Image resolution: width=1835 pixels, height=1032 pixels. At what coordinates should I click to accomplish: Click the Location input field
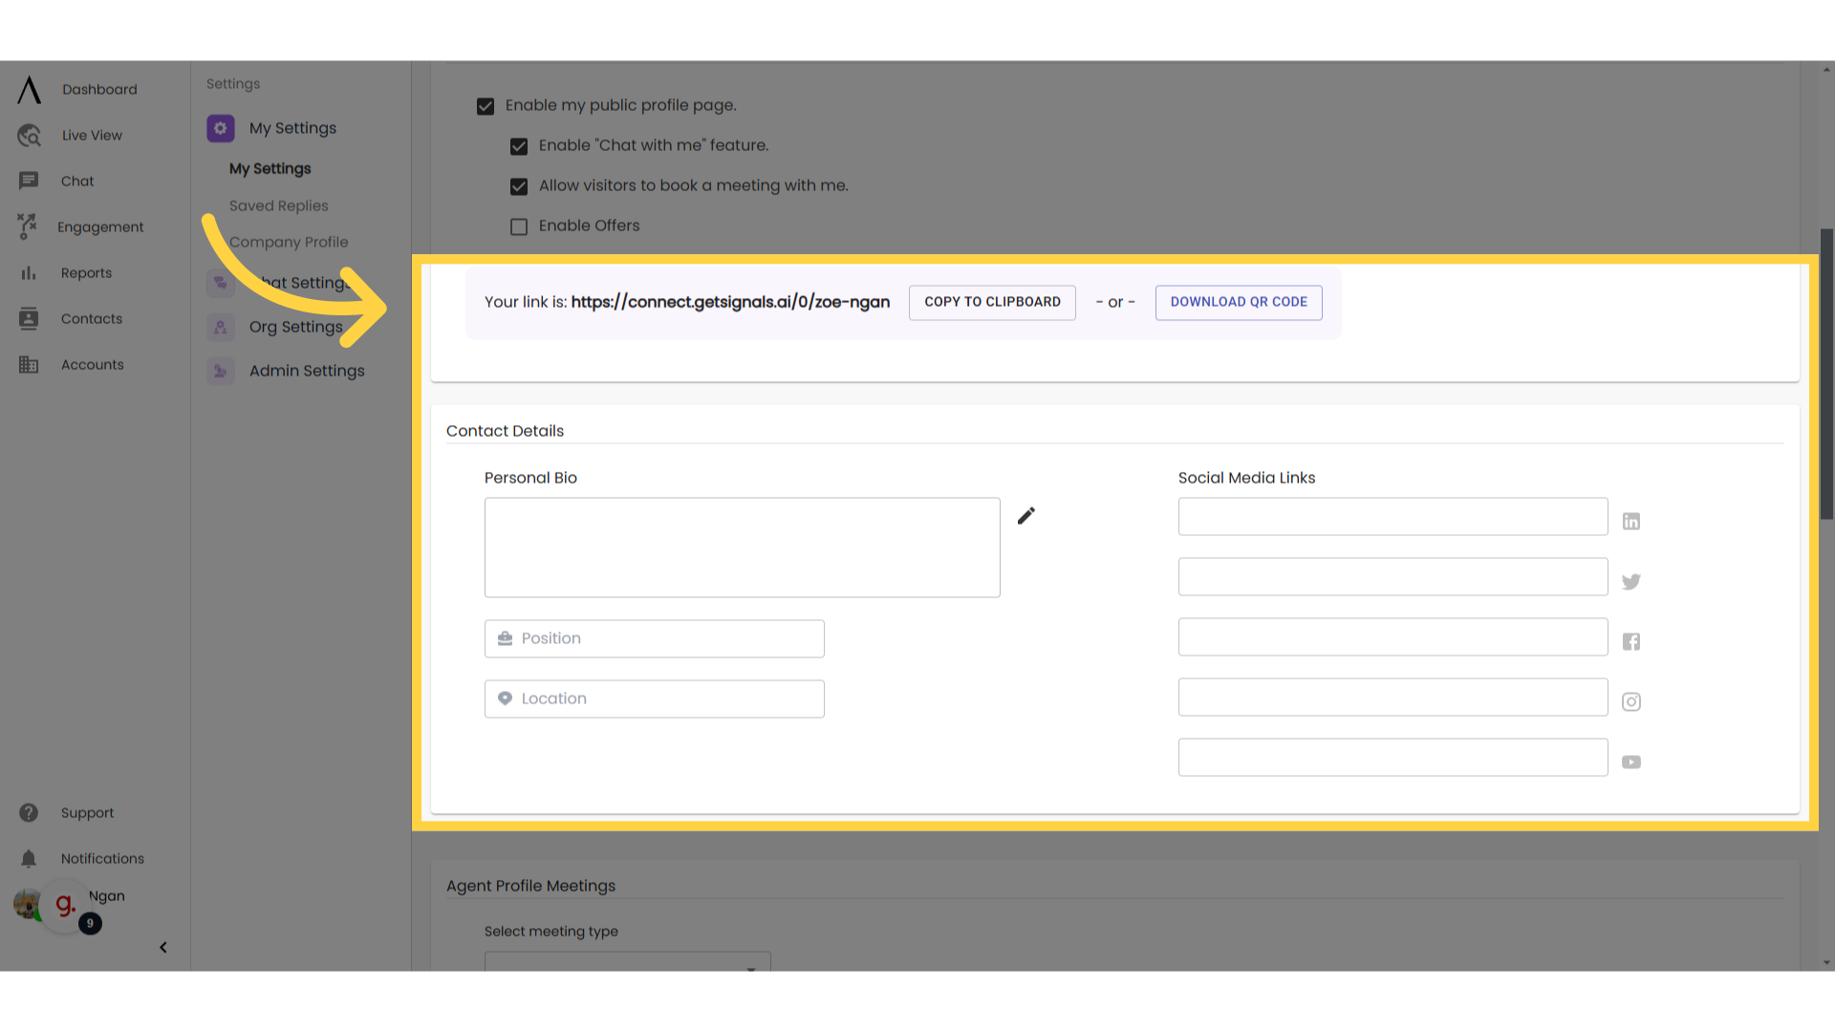[x=654, y=699]
